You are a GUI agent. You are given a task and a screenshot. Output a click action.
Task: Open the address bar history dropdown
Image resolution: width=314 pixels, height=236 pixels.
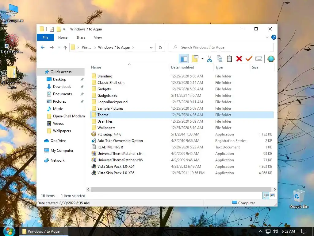click(151, 48)
